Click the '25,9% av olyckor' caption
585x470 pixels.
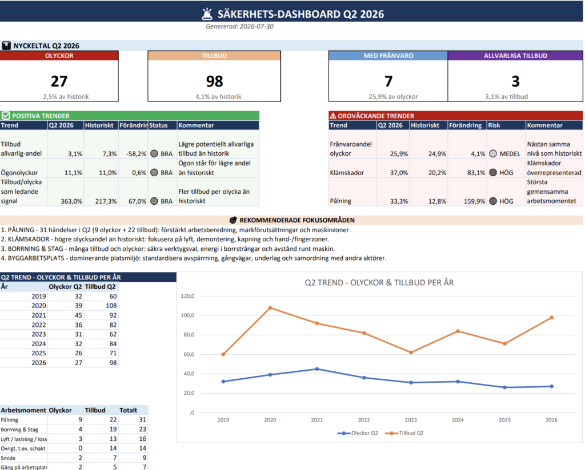click(393, 97)
